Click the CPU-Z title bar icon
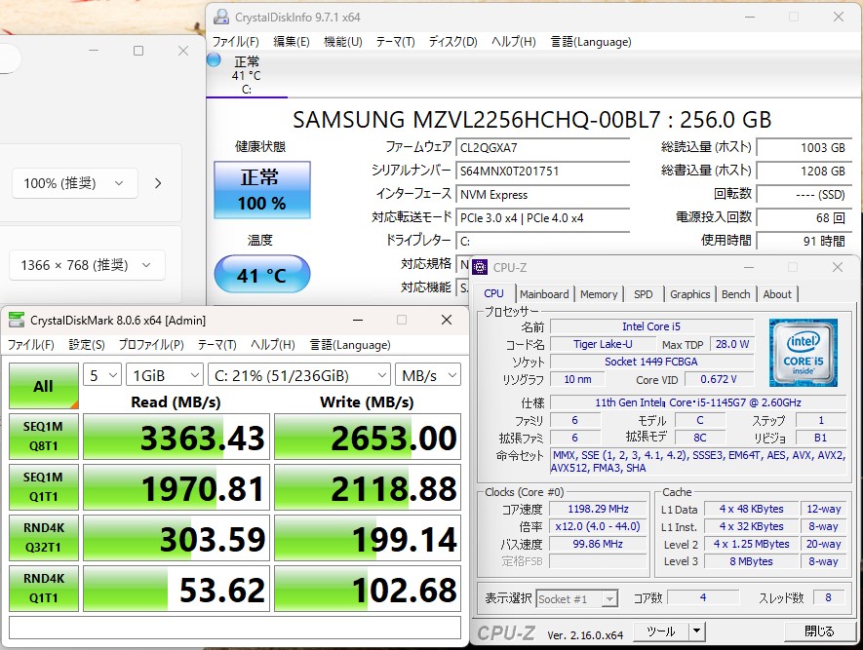Viewport: 863px width, 650px height. coord(481,267)
